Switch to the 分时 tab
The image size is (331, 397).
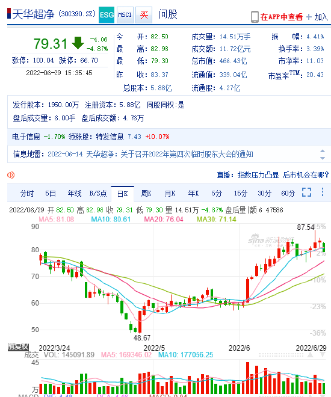coord(27,194)
